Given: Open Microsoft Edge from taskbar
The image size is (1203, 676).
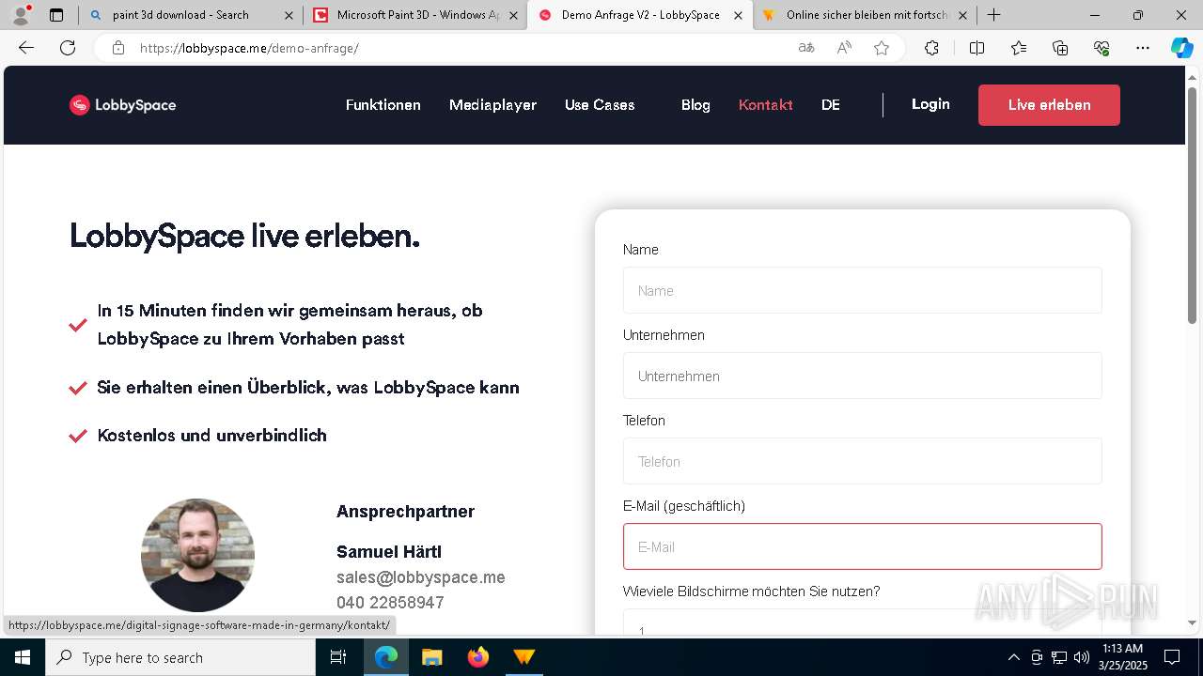Looking at the screenshot, I should (x=386, y=657).
